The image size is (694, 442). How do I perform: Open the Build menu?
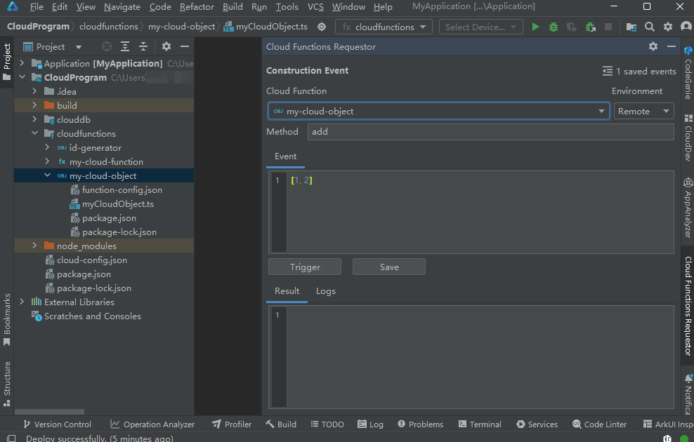tap(233, 7)
